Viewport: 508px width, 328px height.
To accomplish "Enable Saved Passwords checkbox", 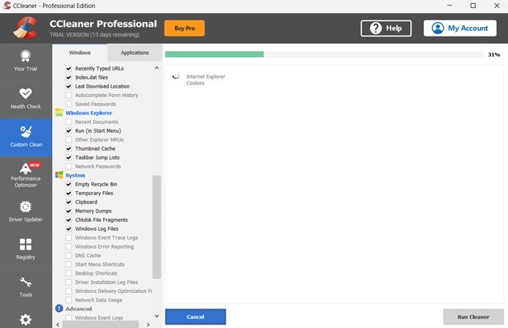I will click(69, 104).
